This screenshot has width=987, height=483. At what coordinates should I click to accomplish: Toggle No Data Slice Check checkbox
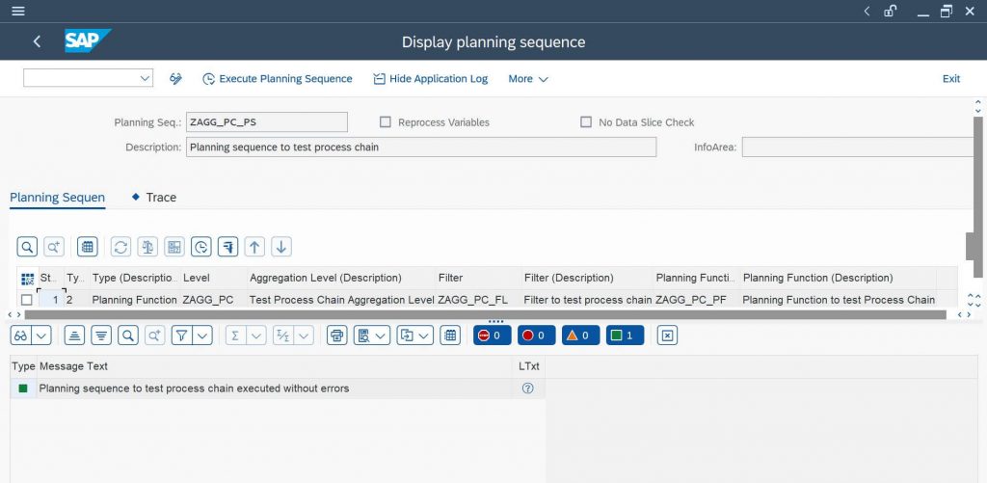point(586,122)
